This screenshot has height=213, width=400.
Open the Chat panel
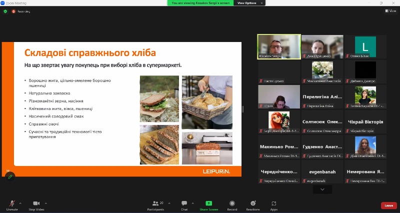[184, 205]
